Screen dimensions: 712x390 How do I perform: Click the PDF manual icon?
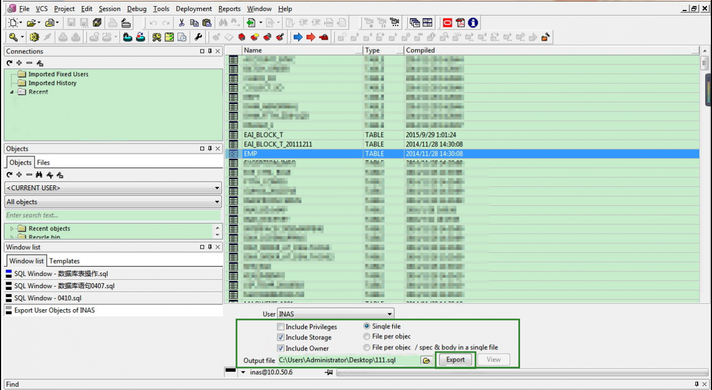click(x=461, y=23)
